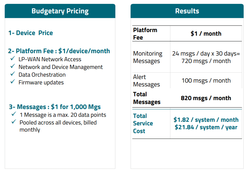The image size is (247, 172).
Task: Click the checkmark beside 'Pooled across all devices'
Action: [x=14, y=122]
